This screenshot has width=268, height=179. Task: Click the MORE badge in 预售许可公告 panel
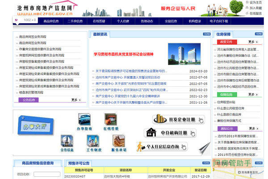coord(206,163)
